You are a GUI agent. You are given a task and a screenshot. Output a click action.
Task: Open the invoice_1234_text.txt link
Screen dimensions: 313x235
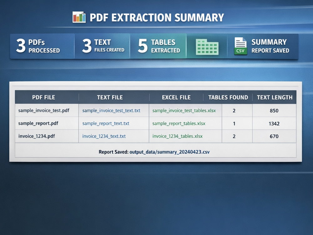104,136
